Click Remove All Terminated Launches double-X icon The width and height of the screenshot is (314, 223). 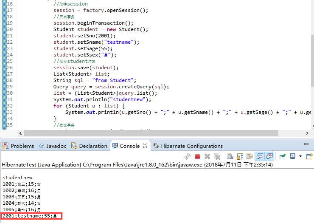[217, 156]
